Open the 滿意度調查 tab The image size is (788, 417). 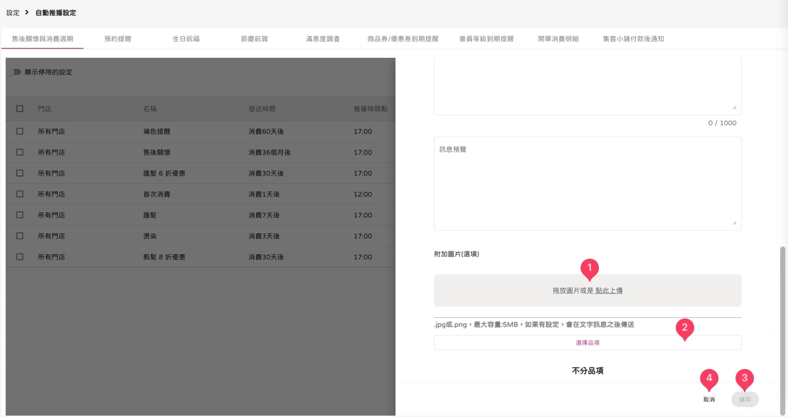point(323,39)
